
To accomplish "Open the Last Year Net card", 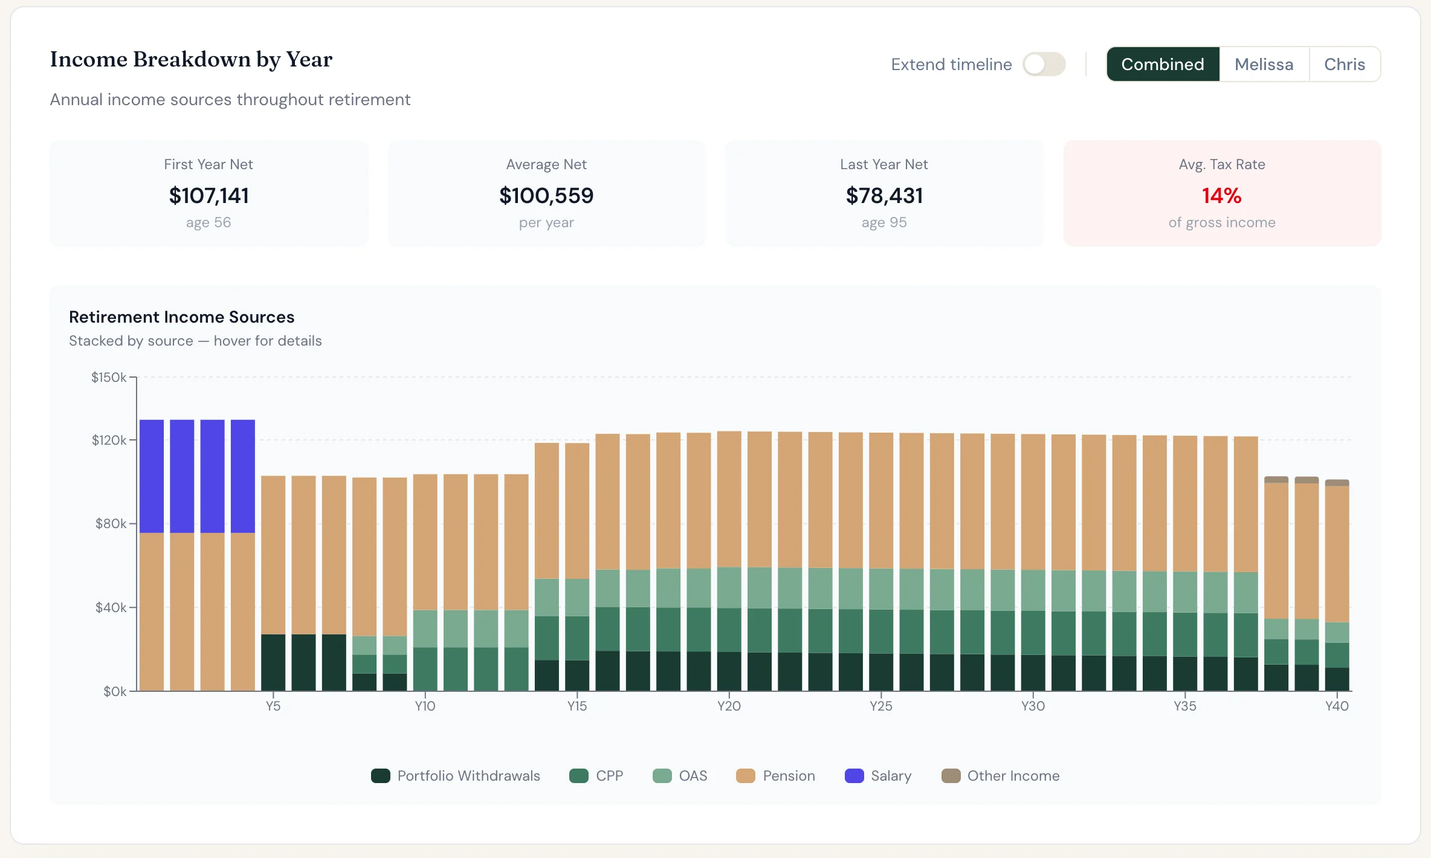I will click(x=884, y=193).
